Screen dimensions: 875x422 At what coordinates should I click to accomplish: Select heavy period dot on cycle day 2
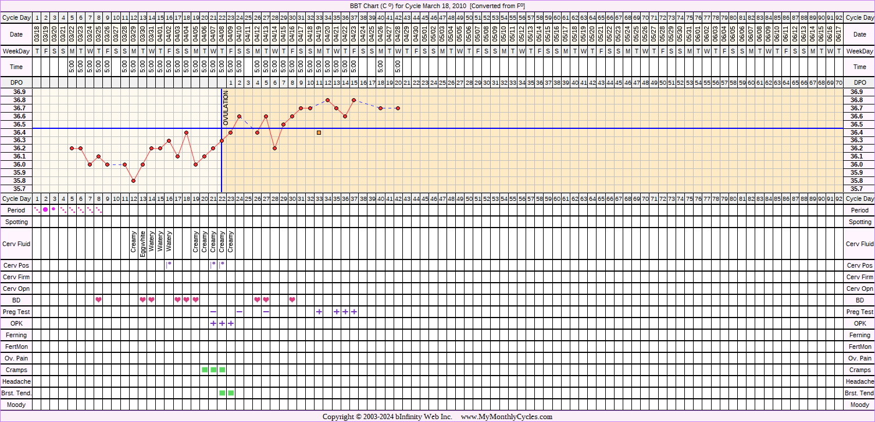click(x=45, y=210)
